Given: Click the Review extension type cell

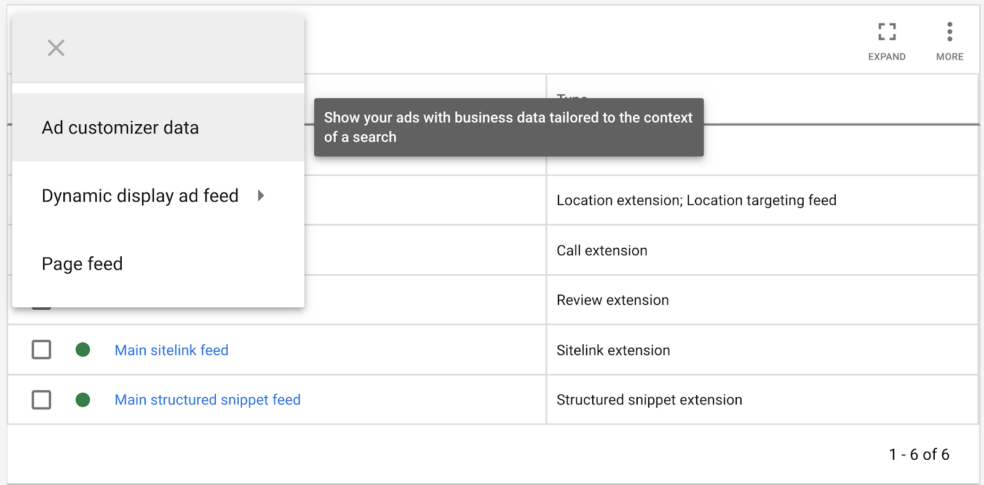Looking at the screenshot, I should [613, 300].
